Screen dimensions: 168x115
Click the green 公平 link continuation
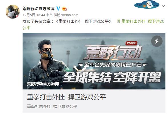27,28
